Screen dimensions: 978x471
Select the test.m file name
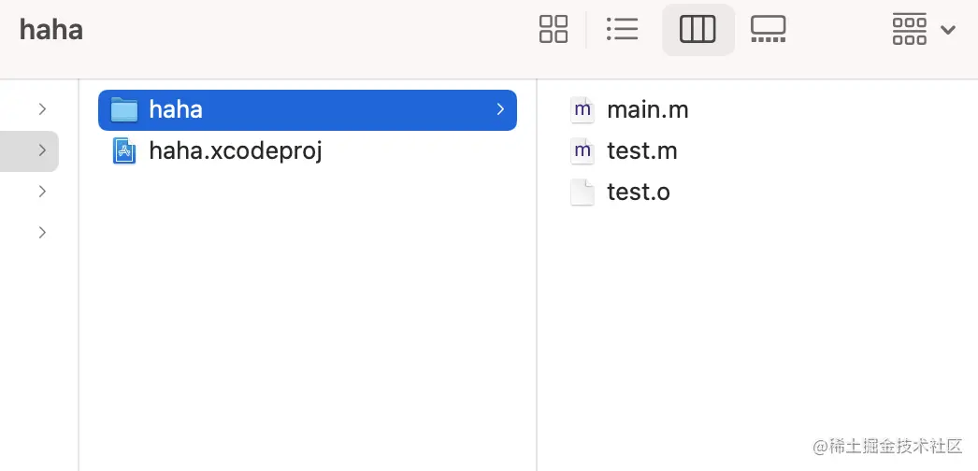[x=642, y=151]
